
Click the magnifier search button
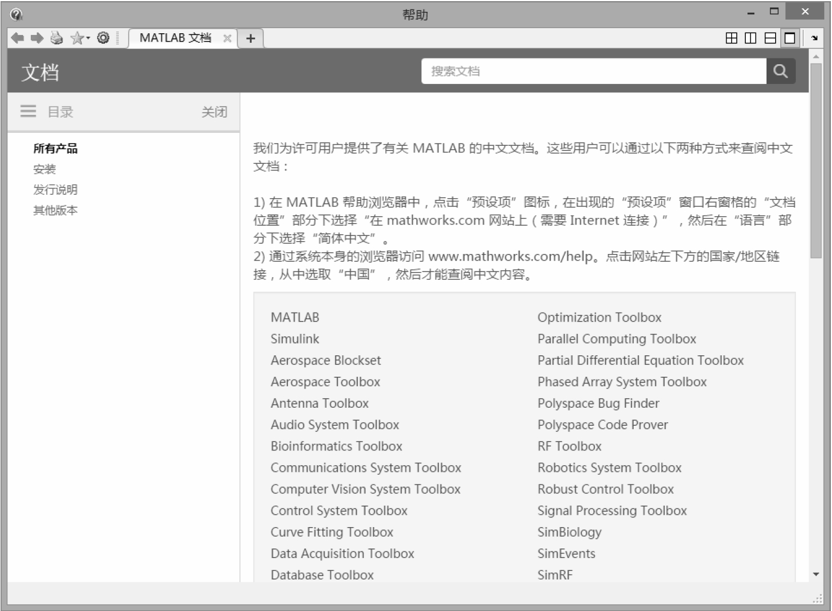point(780,71)
